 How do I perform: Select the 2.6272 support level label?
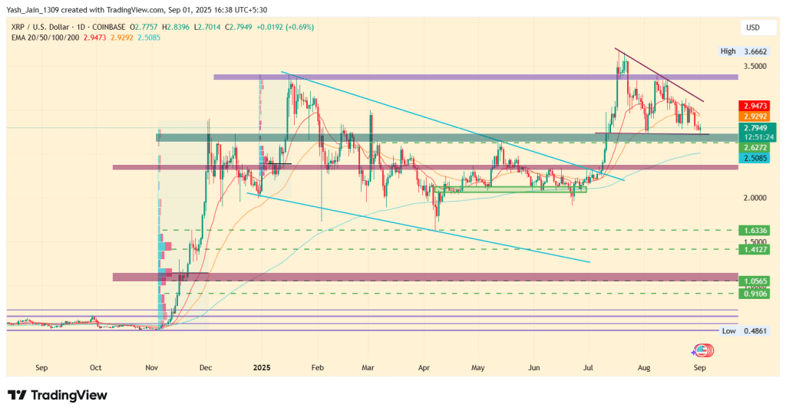pyautogui.click(x=755, y=146)
